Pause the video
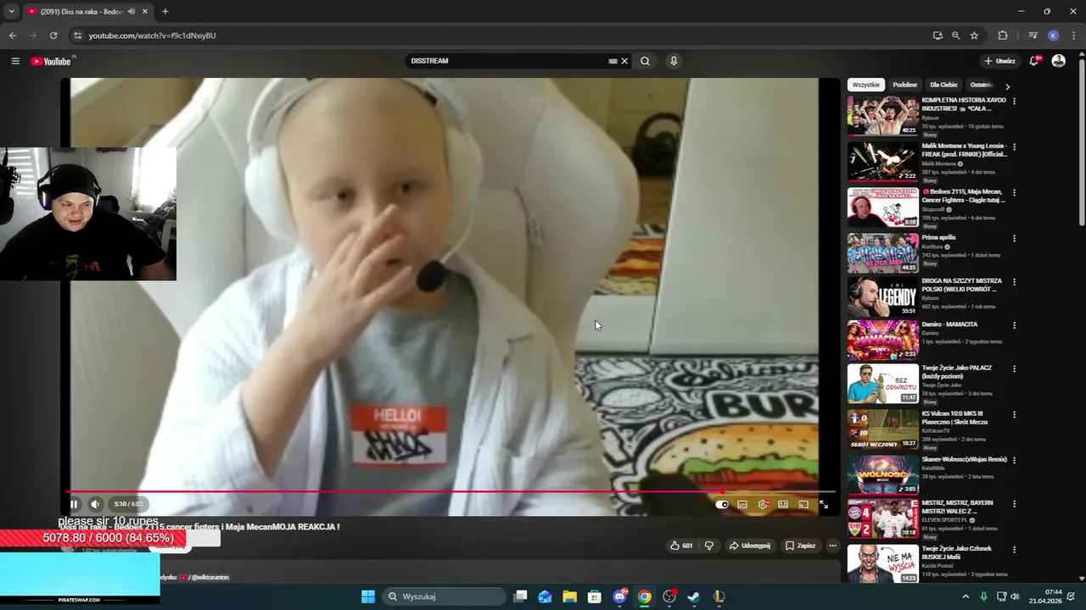The height and width of the screenshot is (610, 1086). [74, 504]
